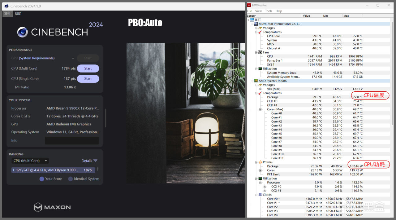Click the Sensor column header
The width and height of the screenshot is (396, 220).
(x=274, y=15)
